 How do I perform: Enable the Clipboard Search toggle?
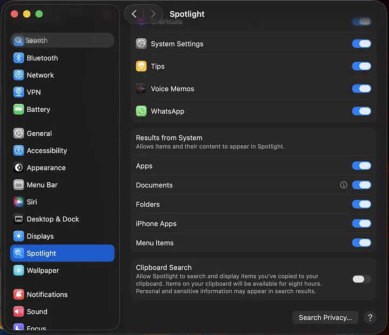(x=361, y=279)
